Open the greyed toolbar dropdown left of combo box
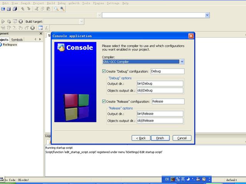The width and height of the screenshot is (246, 184). 99,15
